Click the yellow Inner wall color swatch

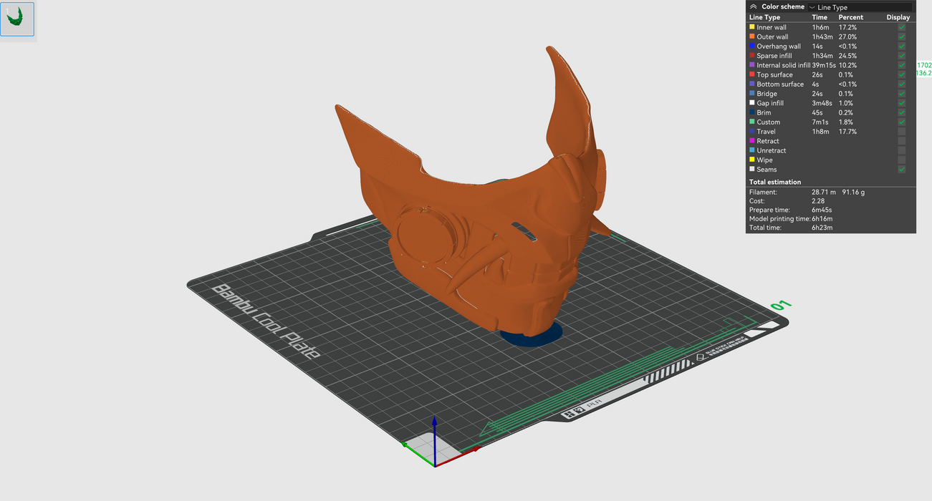click(751, 27)
